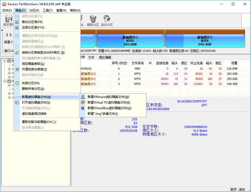Choose 虚拟磁盘格式转换 menu entry

34,114
